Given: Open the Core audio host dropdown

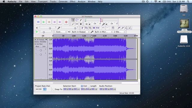Looking at the screenshot, I should 61,32.
